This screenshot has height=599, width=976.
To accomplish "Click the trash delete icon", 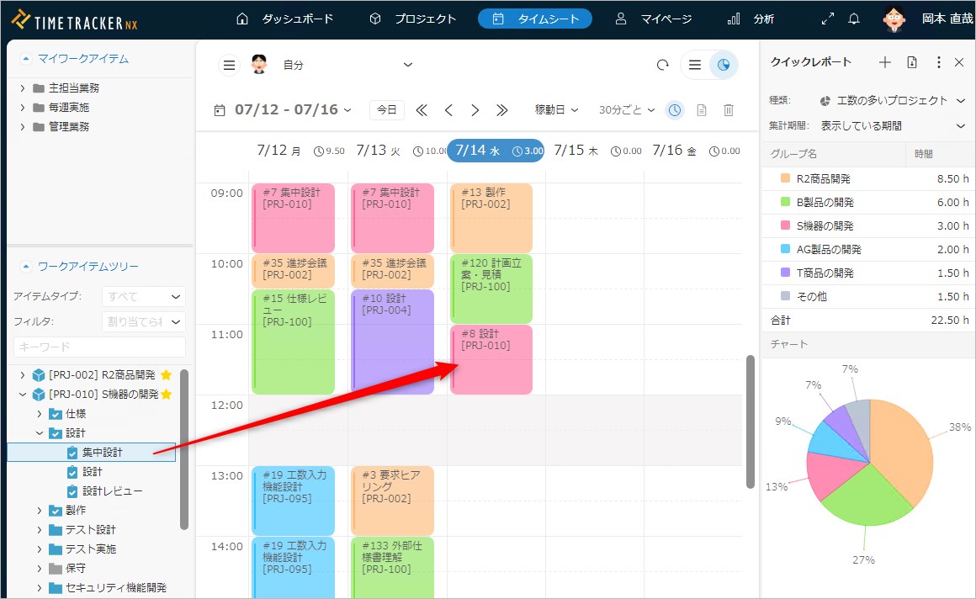I will coord(729,110).
